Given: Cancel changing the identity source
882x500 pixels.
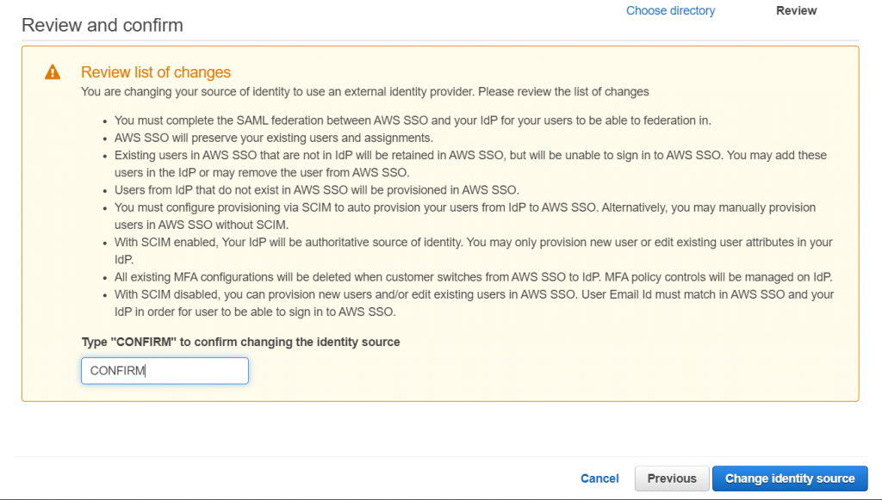Looking at the screenshot, I should coord(599,478).
